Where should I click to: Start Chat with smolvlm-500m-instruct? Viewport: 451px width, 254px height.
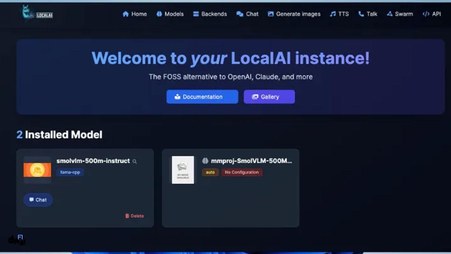[37, 200]
